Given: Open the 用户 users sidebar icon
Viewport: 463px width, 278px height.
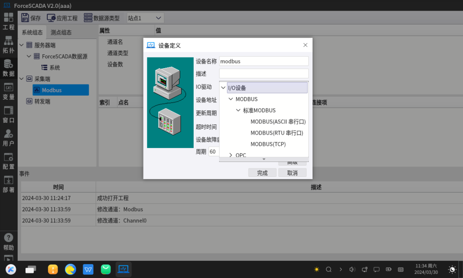Looking at the screenshot, I should (x=8, y=137).
